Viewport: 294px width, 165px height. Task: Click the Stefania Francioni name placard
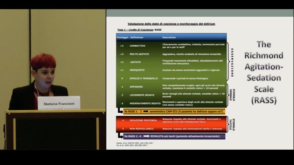click(x=59, y=103)
